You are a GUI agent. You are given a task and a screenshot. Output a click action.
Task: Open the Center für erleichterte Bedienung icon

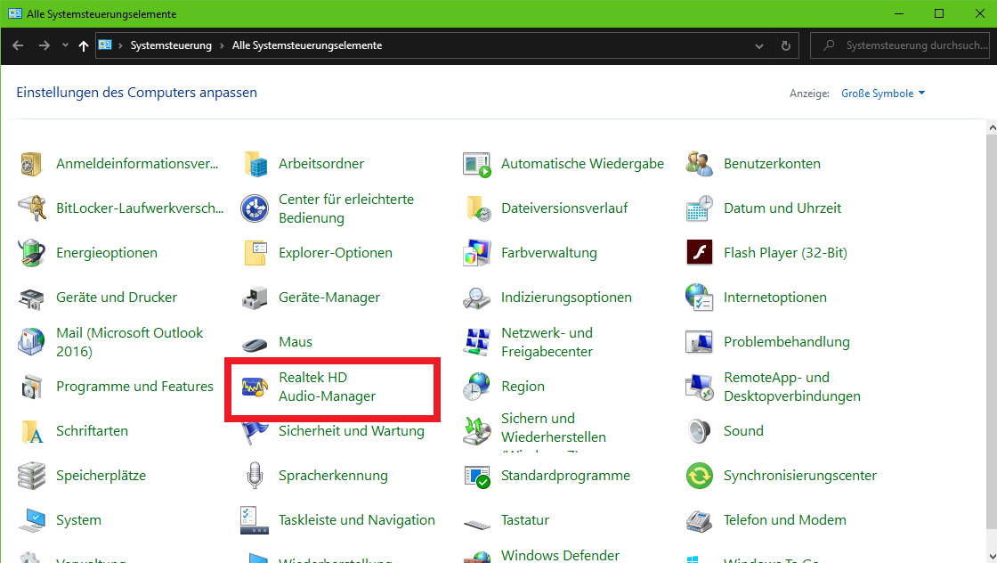255,208
